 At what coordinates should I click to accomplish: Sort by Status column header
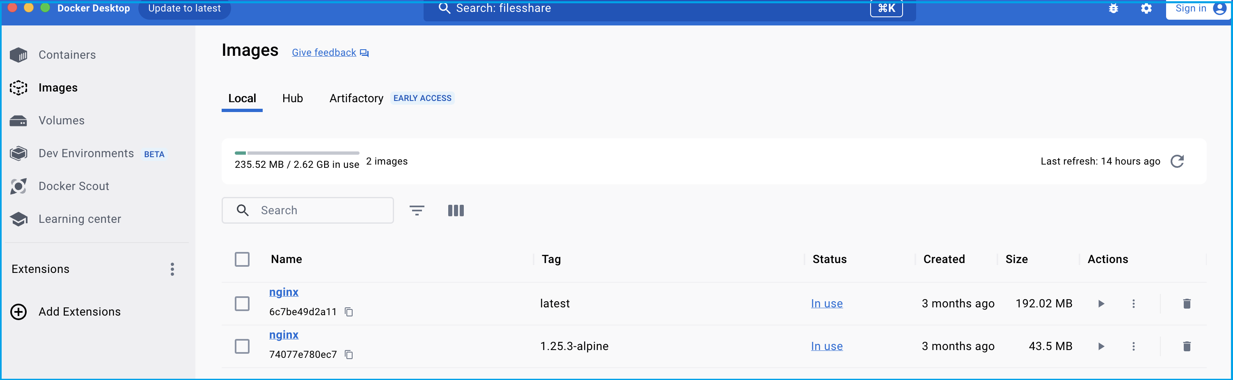click(830, 259)
